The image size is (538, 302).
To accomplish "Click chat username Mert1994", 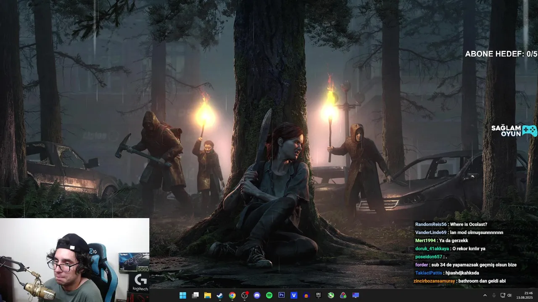I will [425, 240].
